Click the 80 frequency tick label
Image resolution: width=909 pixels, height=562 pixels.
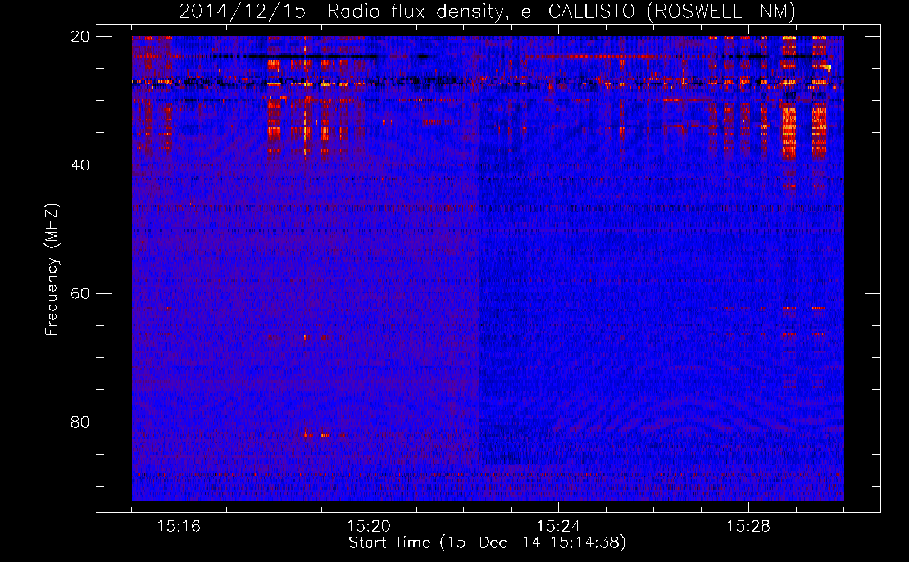coord(80,422)
